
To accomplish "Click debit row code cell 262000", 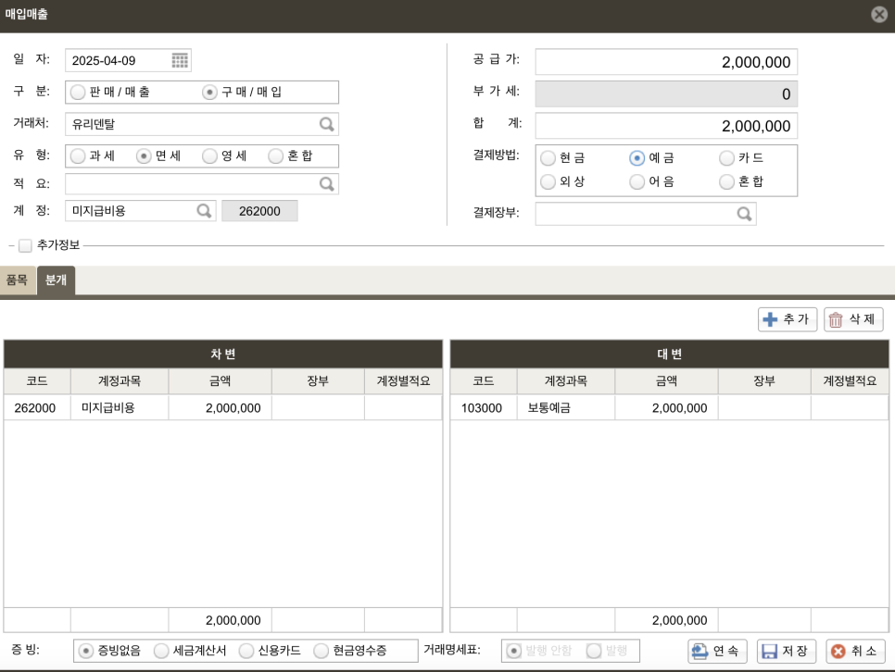I will point(37,408).
